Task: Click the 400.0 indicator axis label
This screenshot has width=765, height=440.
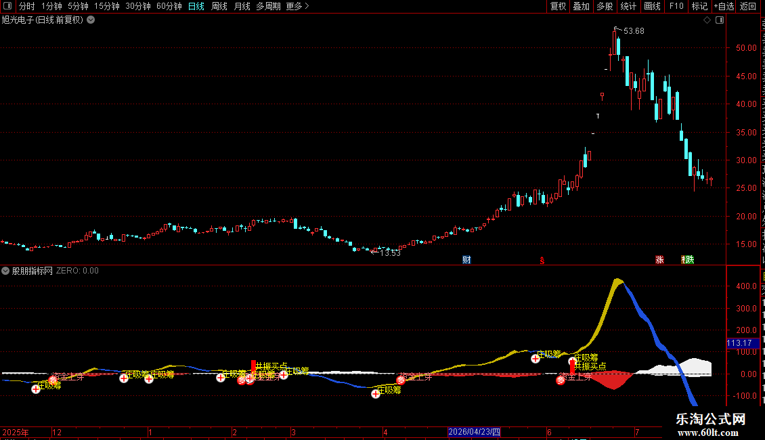Action: [747, 286]
